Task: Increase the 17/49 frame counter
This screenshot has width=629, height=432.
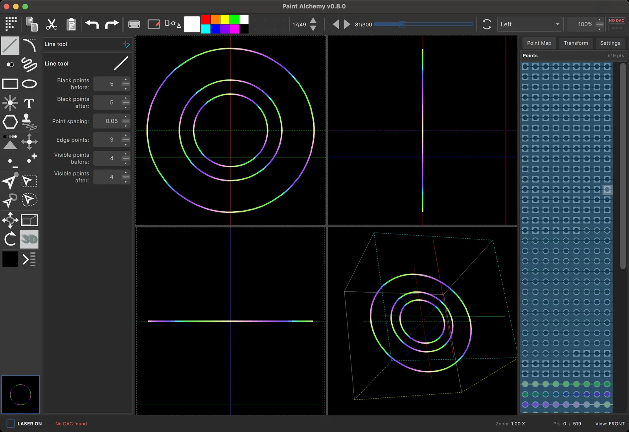Action: click(x=313, y=20)
